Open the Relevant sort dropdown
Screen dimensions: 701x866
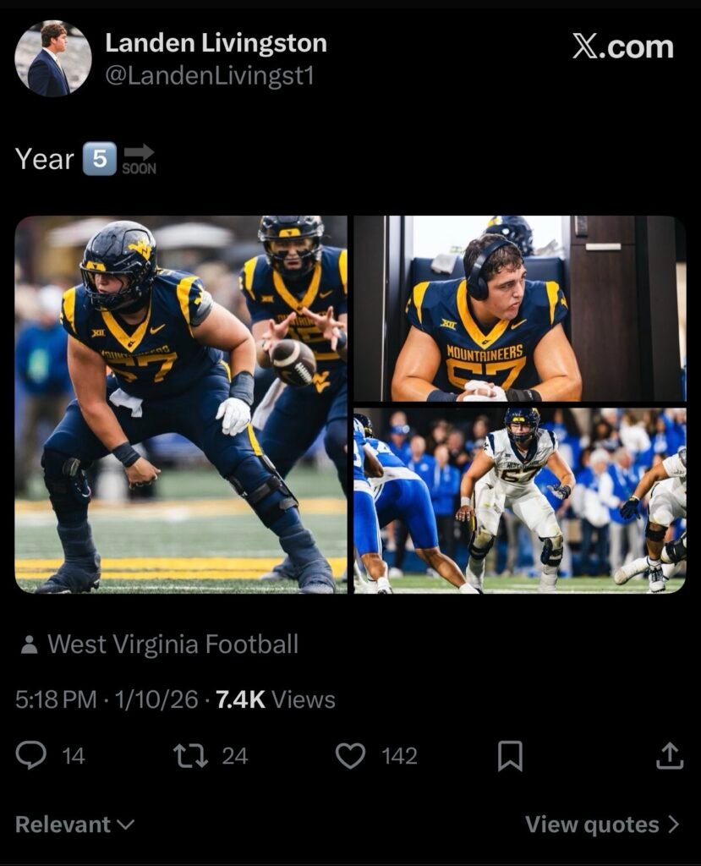pos(74,825)
